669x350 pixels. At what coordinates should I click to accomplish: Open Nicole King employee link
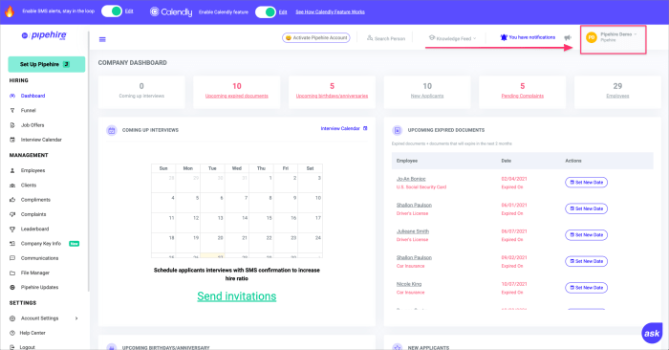point(409,284)
